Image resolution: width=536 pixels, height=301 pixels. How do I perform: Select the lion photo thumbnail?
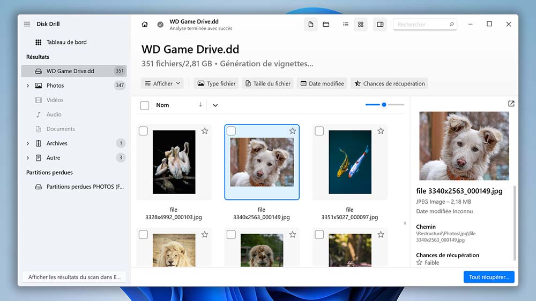pyautogui.click(x=174, y=250)
